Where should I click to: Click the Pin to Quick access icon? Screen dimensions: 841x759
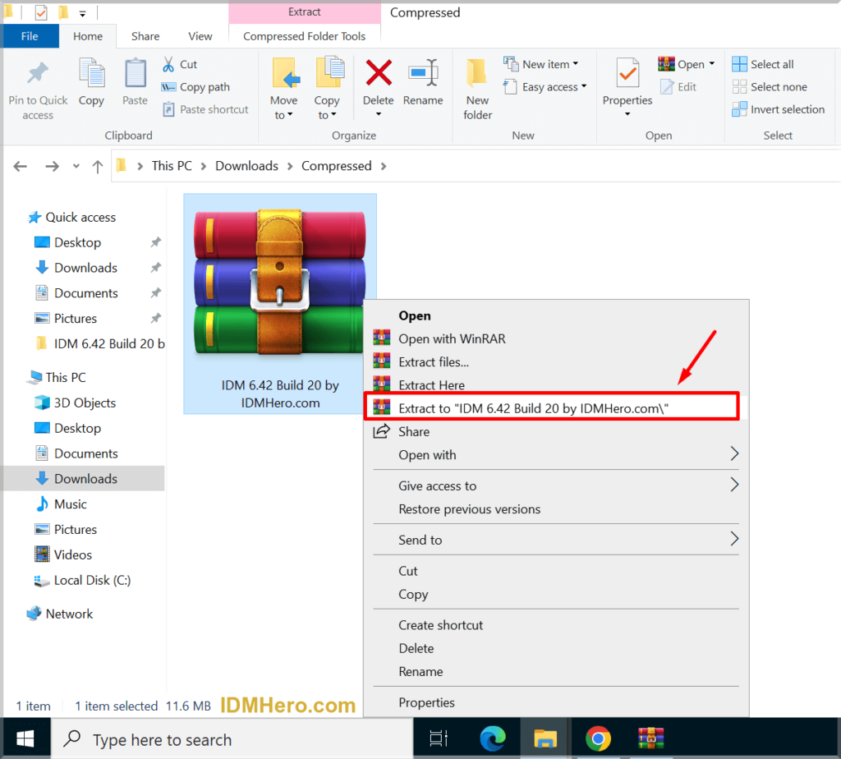[x=38, y=73]
